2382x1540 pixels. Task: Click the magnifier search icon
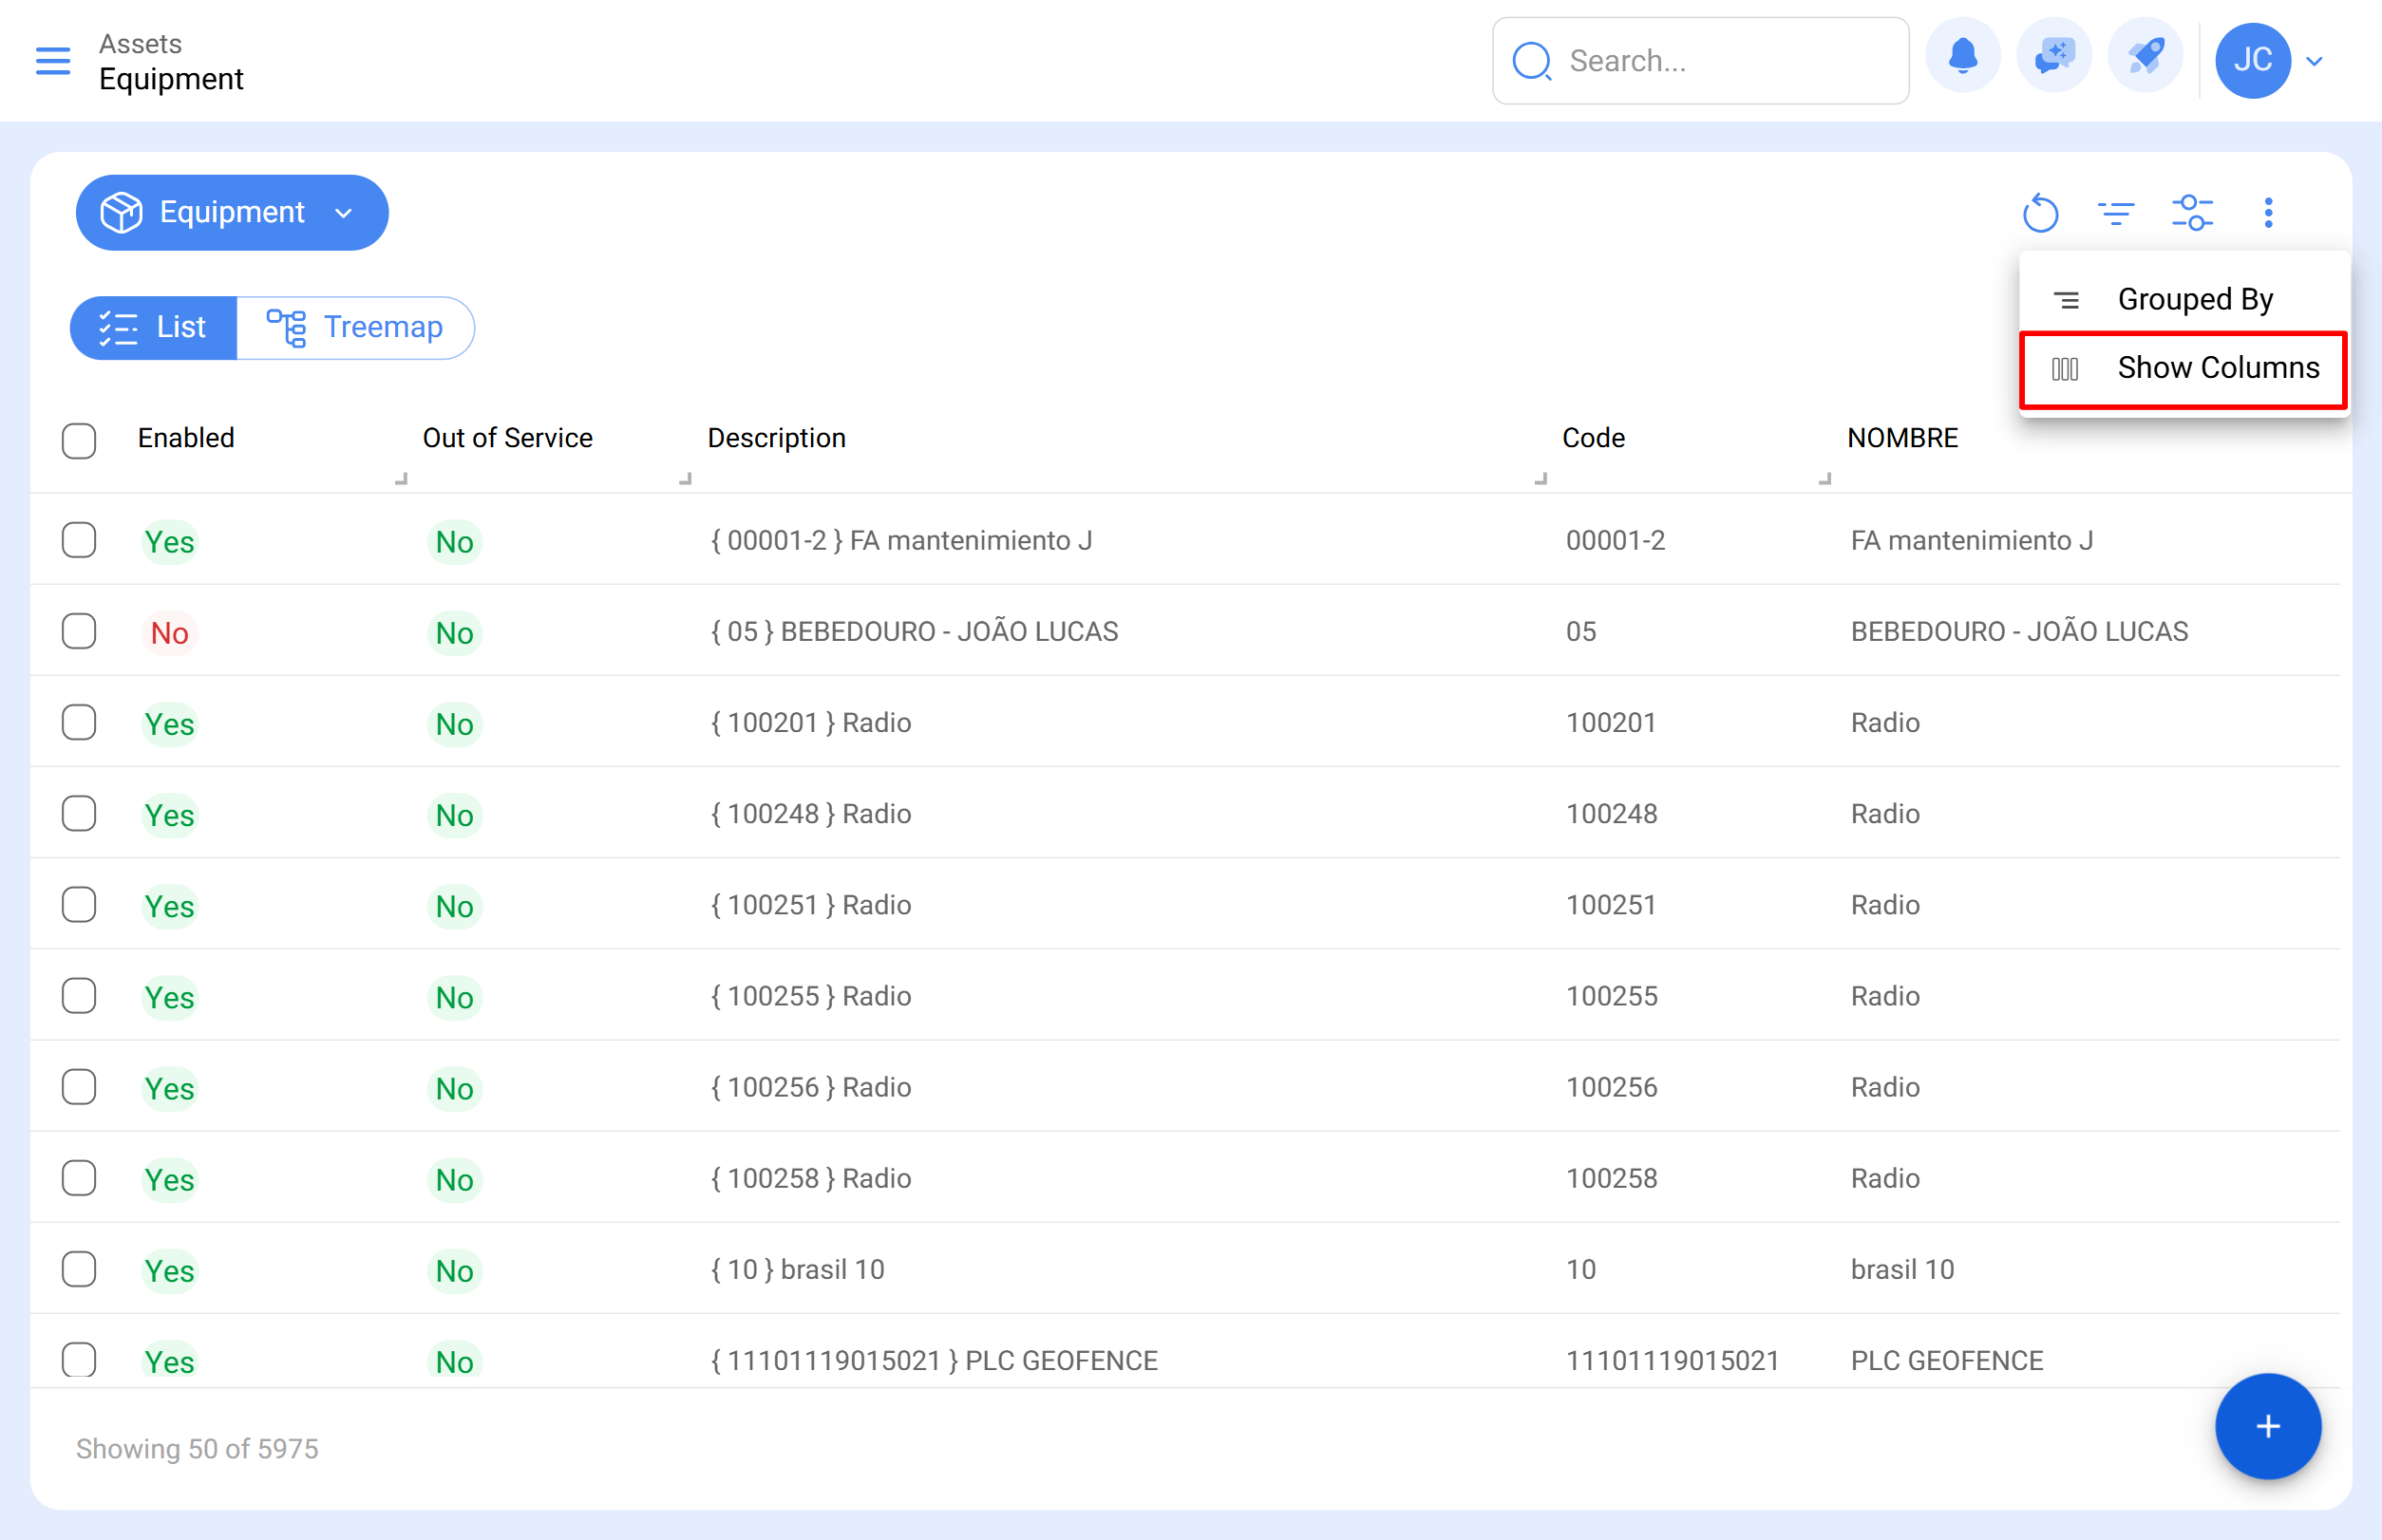pos(1532,61)
